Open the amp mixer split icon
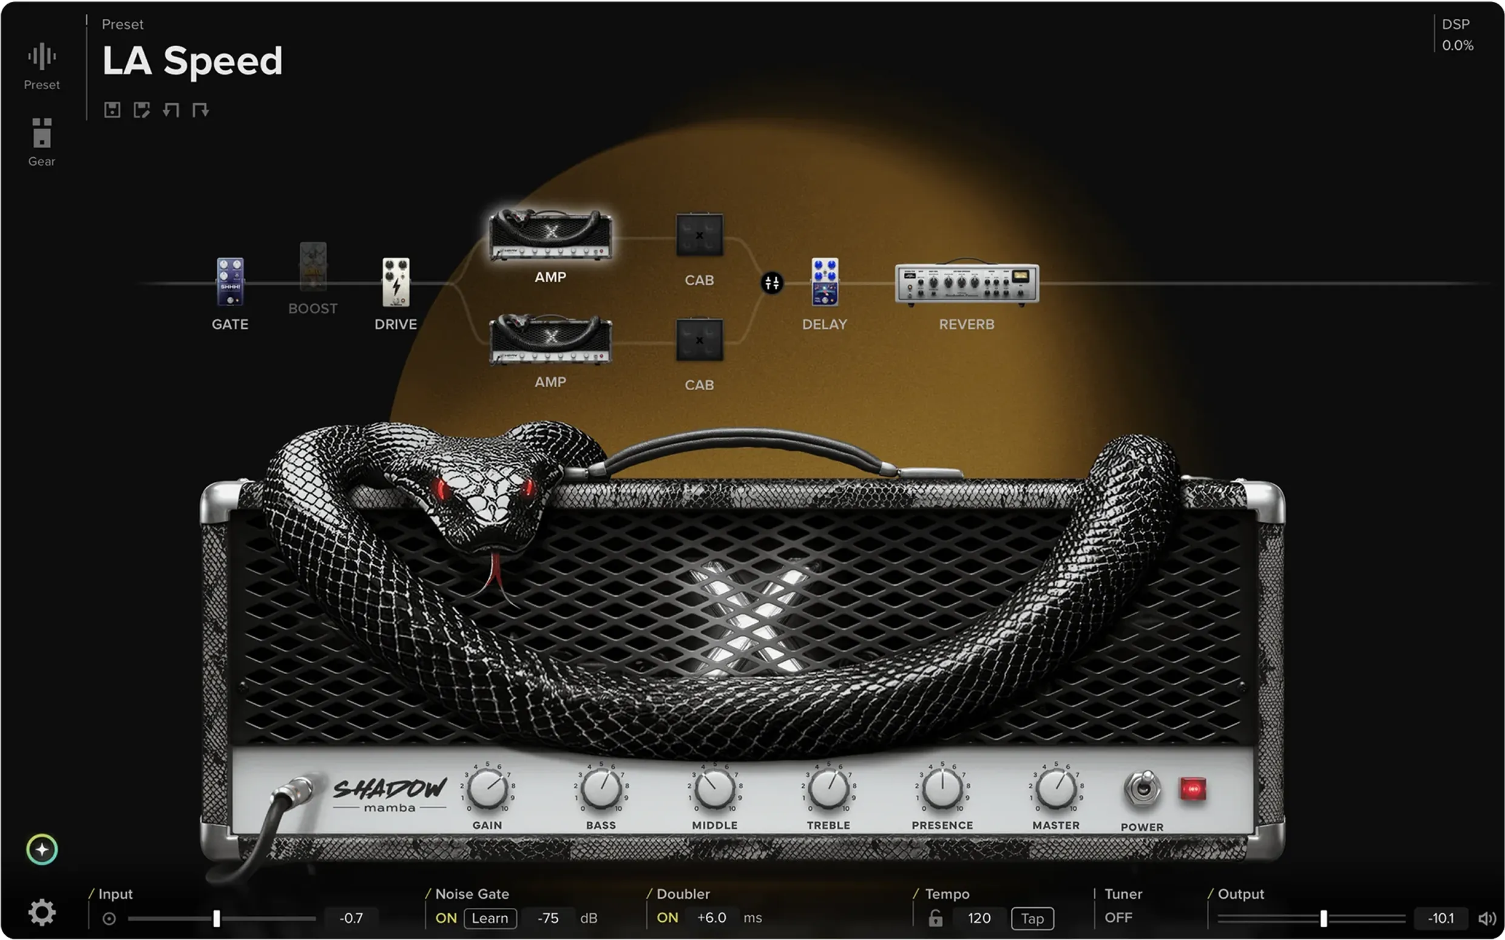Screen dimensions: 1505x940 [772, 283]
